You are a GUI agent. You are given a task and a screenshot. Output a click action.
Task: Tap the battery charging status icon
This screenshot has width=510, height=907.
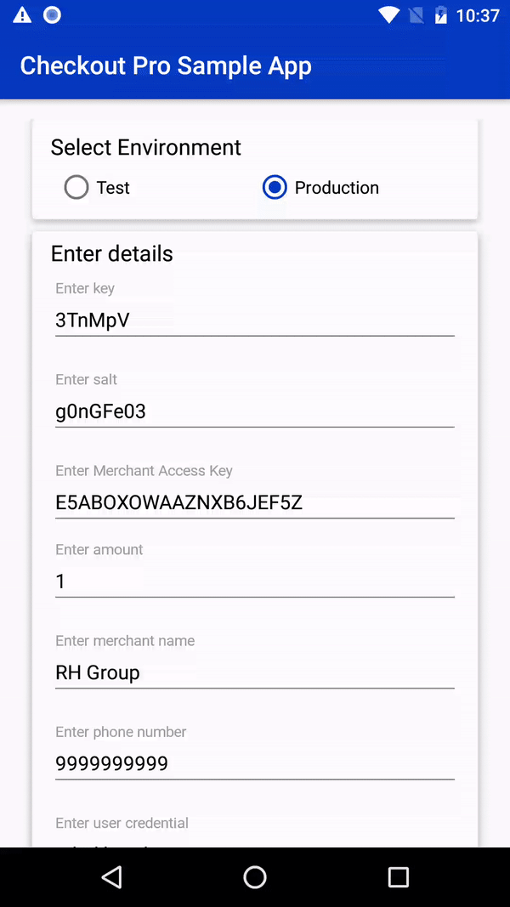click(x=441, y=15)
